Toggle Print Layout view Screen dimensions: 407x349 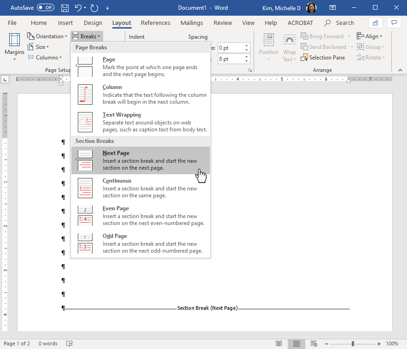pyautogui.click(x=296, y=343)
